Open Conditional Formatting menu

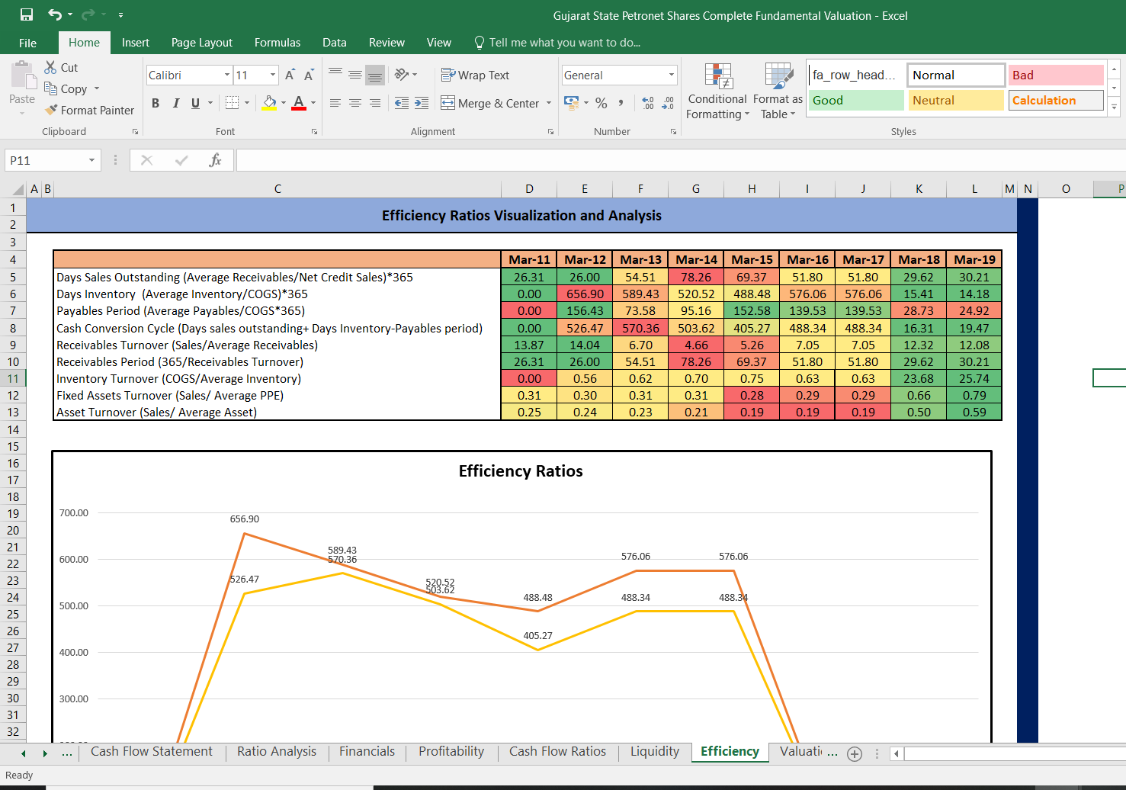[x=717, y=91]
